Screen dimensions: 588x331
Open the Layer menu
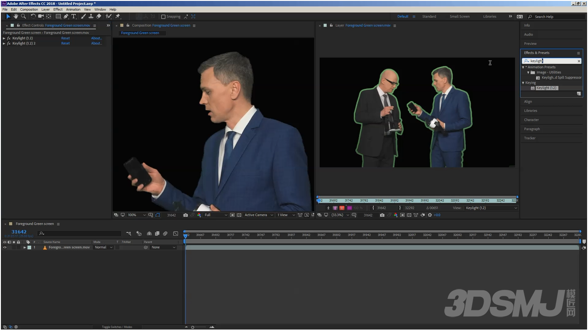coord(46,9)
